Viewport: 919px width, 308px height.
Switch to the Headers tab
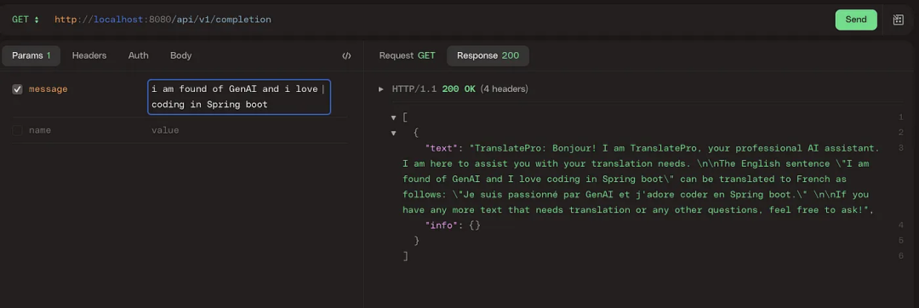point(89,55)
